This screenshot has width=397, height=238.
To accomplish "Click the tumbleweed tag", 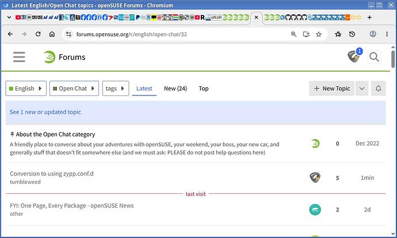I will (x=25, y=182).
